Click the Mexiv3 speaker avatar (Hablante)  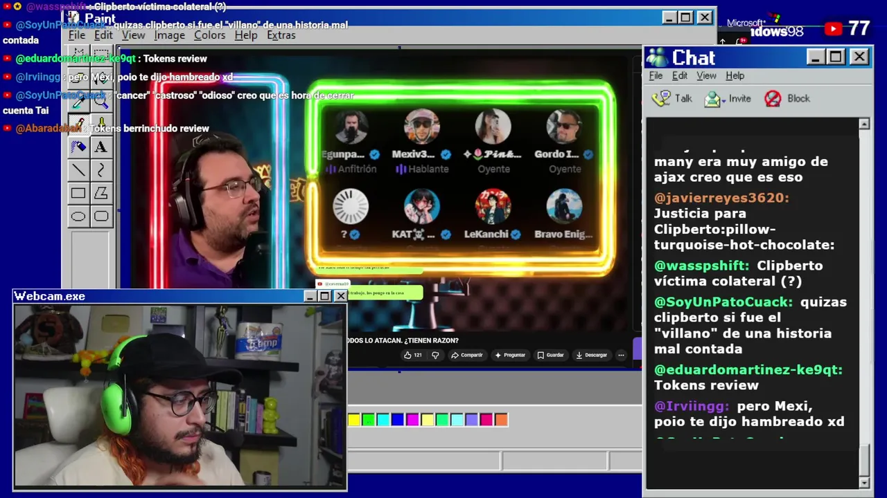tap(421, 127)
